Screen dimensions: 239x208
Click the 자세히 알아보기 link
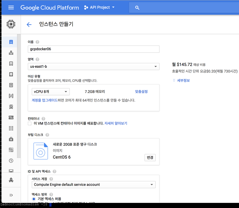tap(116, 123)
